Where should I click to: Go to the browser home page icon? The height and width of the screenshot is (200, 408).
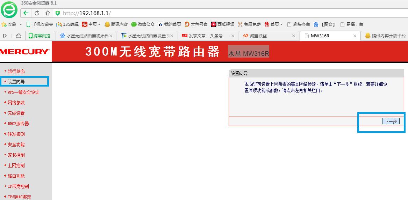point(48,13)
